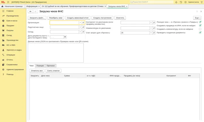Click open-link icon next to Подотчетное лицо field
The height and width of the screenshot is (122, 204).
tap(83, 27)
